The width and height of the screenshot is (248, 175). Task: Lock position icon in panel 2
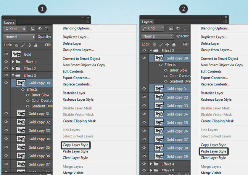pyautogui.click(x=167, y=45)
